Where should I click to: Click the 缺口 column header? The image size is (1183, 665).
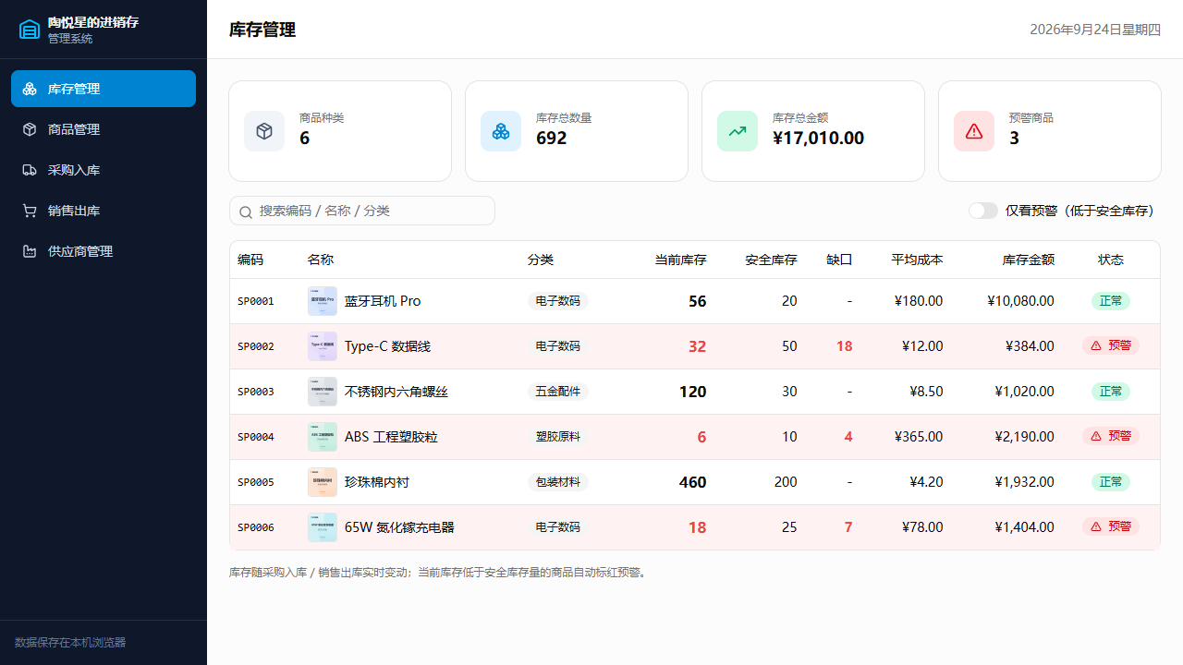point(839,260)
